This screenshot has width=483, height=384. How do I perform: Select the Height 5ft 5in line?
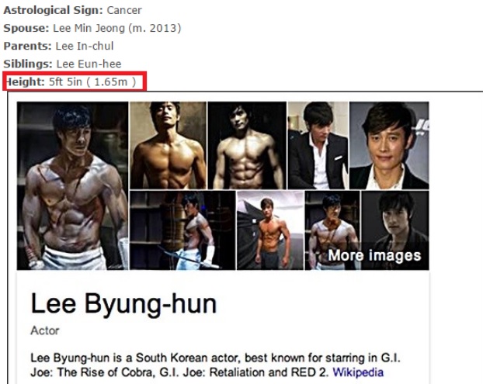click(71, 82)
